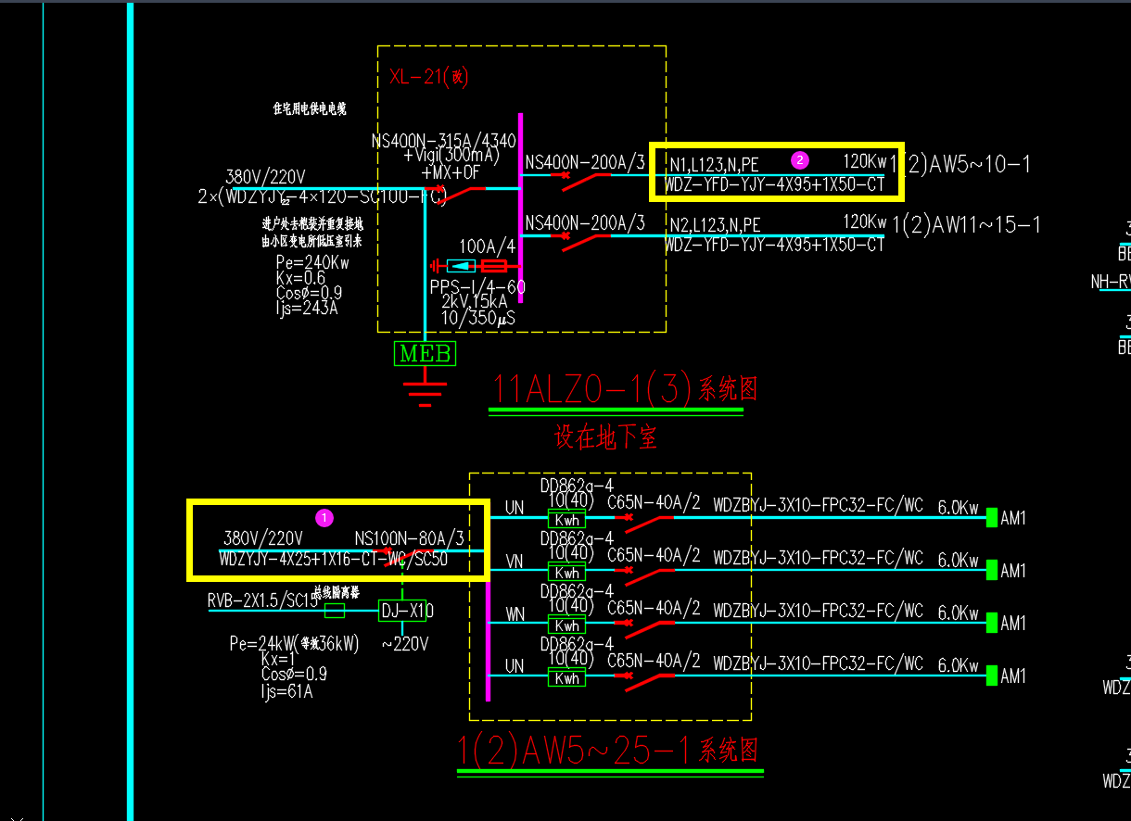Select the green terminal square beside the top AM1
The height and width of the screenshot is (821, 1131).
(x=991, y=517)
